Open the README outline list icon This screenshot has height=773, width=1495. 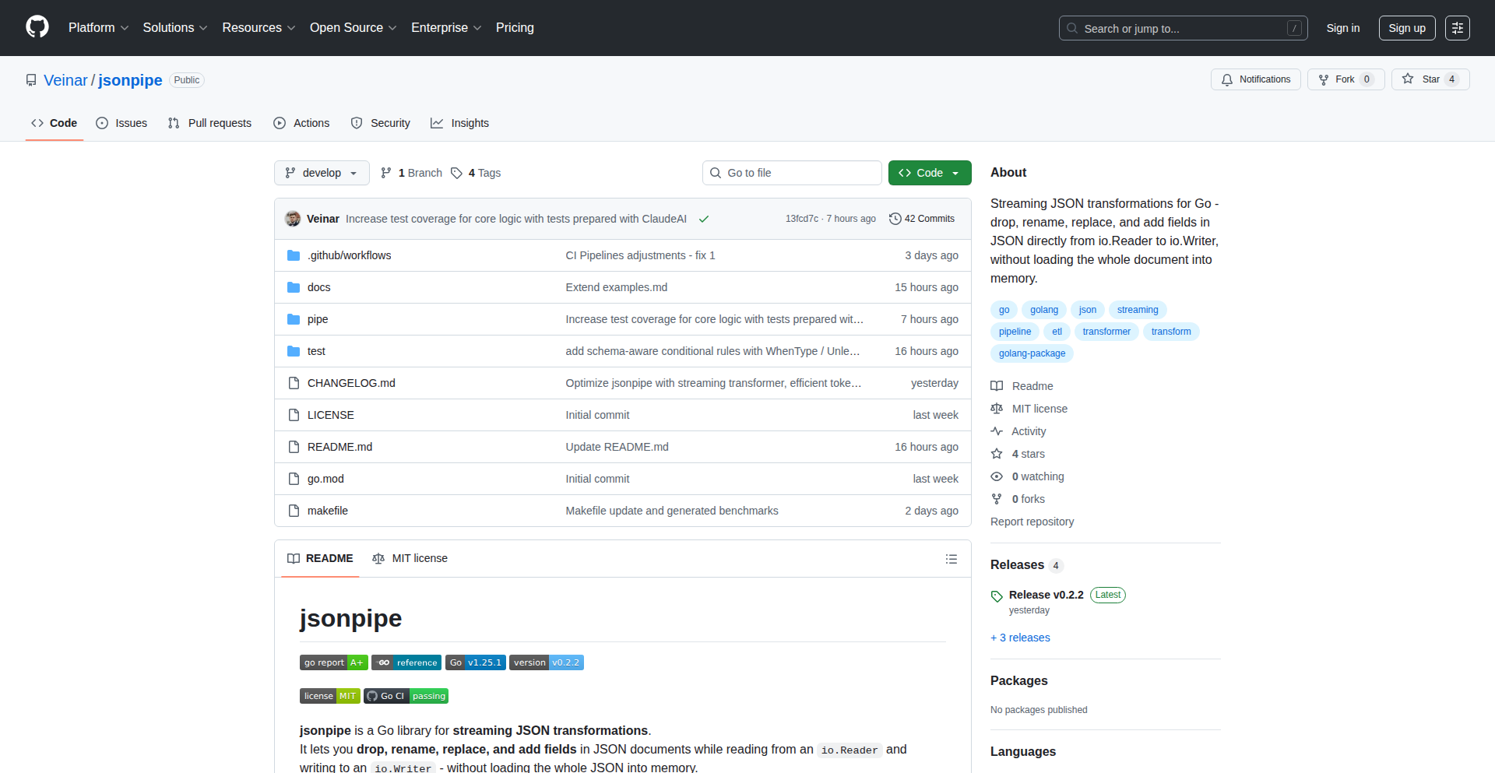pyautogui.click(x=951, y=559)
